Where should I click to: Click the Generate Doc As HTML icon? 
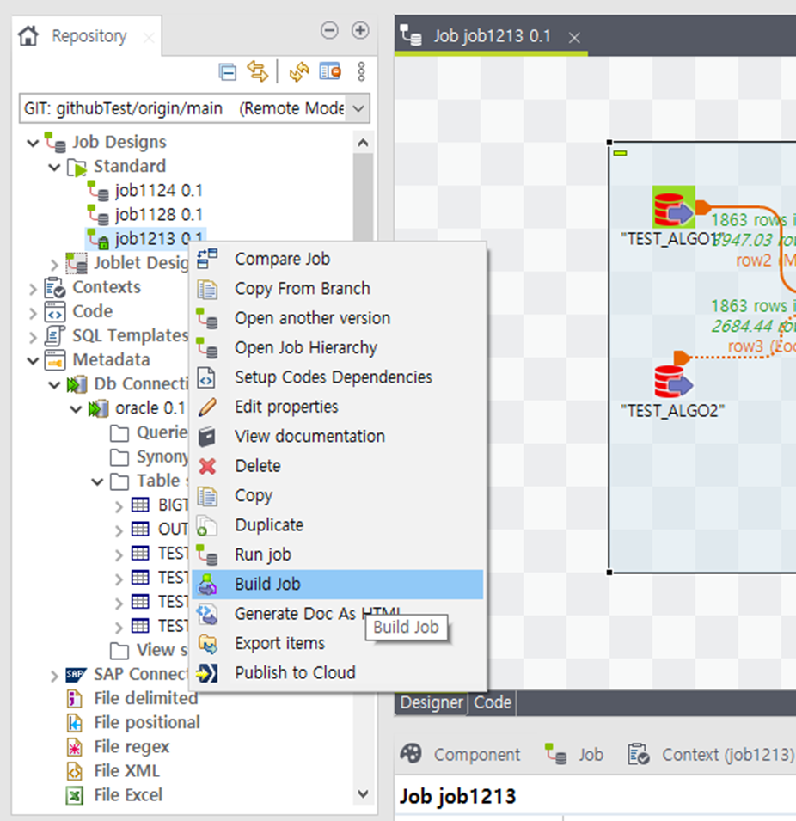207,614
